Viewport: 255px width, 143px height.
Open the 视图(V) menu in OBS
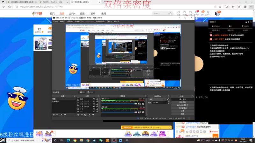pyautogui.click(x=70, y=21)
